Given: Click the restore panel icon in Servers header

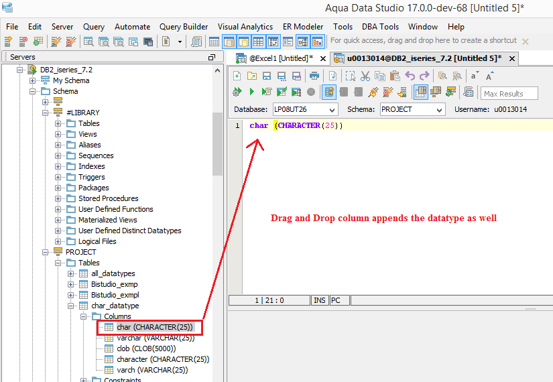Looking at the screenshot, I should click(x=212, y=57).
